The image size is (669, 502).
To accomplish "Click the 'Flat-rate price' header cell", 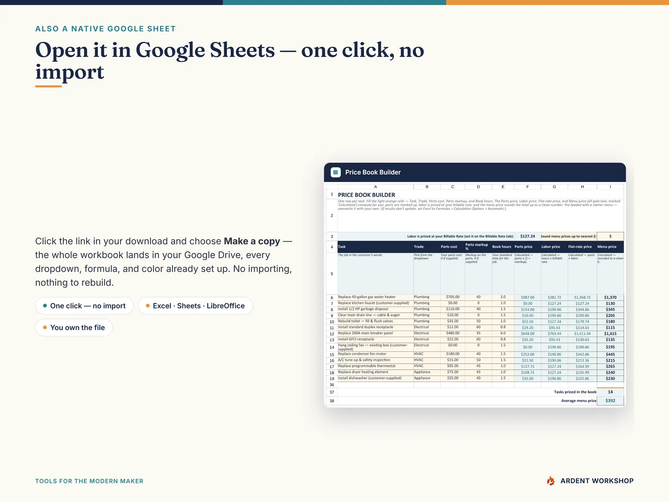I will coord(582,247).
